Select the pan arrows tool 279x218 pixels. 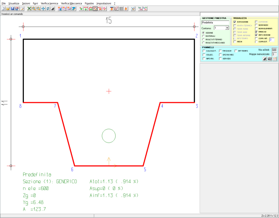(x=43, y=8)
